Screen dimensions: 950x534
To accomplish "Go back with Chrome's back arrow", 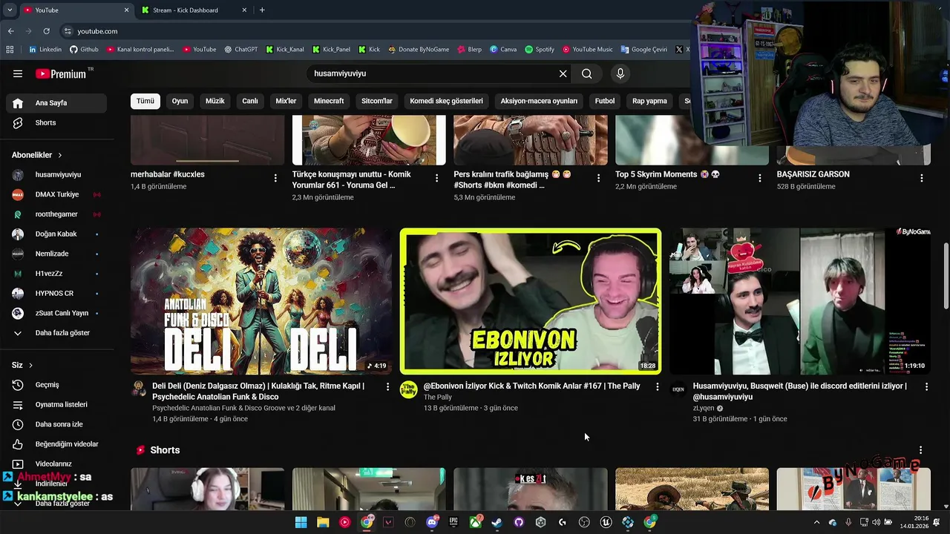I will point(10,31).
